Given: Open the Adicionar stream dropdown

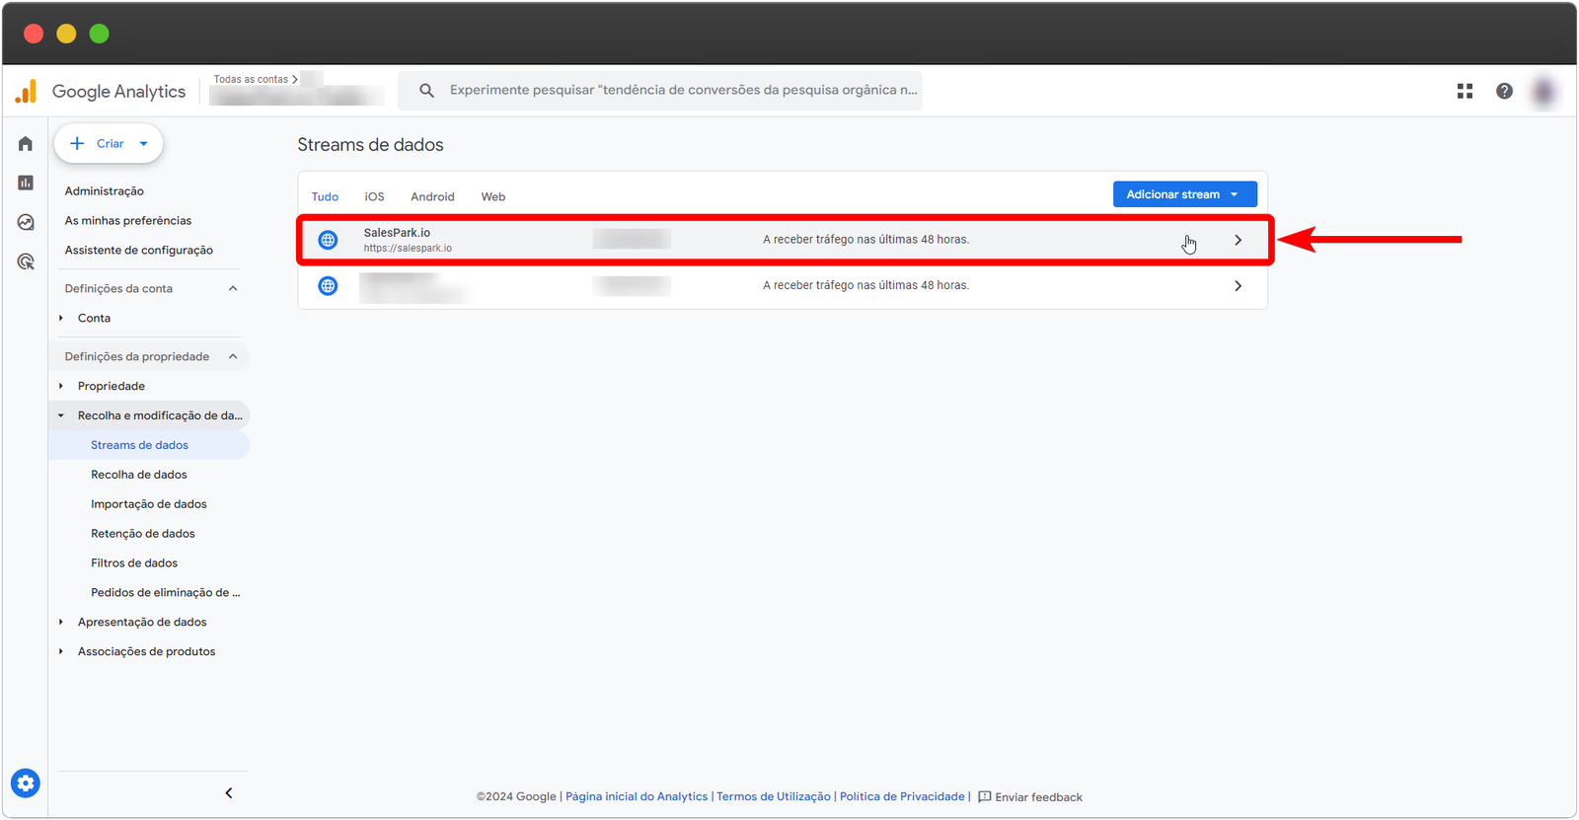Looking at the screenshot, I should point(1184,194).
